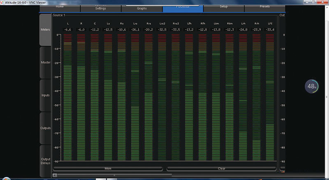The width and height of the screenshot is (329, 180).
Task: Click the Source 1 panel title
Action: (59, 15)
